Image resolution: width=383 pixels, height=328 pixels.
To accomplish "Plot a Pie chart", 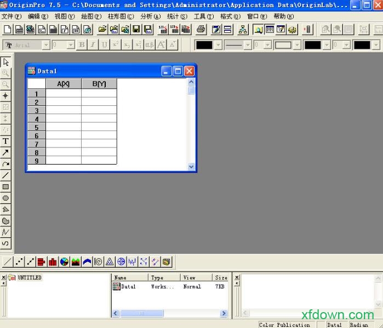I will pyautogui.click(x=65, y=262).
